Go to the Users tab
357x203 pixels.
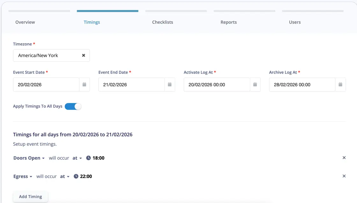click(x=295, y=22)
